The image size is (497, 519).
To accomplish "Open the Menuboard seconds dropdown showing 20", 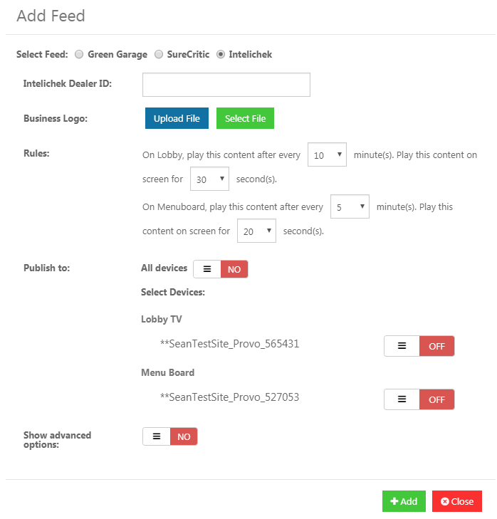I will (256, 231).
